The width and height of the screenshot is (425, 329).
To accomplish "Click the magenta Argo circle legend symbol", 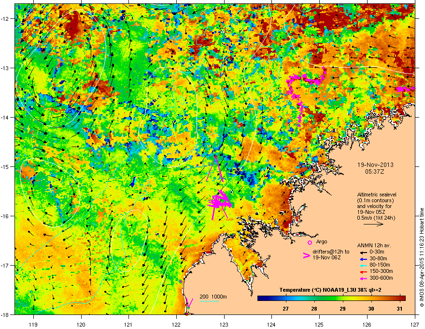I will click(x=310, y=242).
